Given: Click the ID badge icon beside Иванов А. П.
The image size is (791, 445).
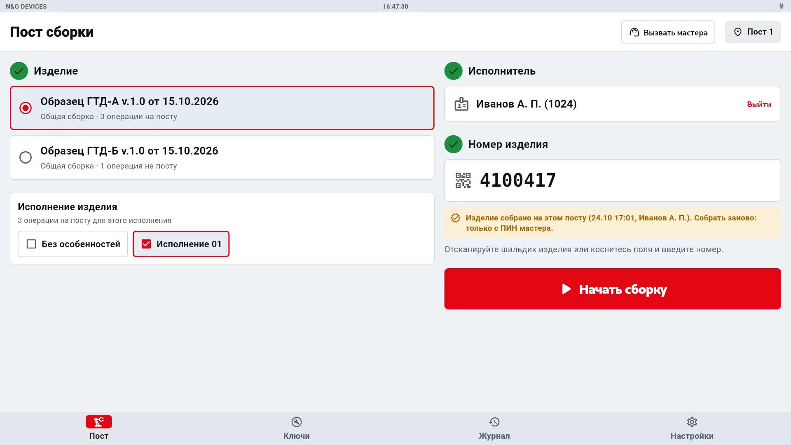Looking at the screenshot, I should (x=461, y=104).
